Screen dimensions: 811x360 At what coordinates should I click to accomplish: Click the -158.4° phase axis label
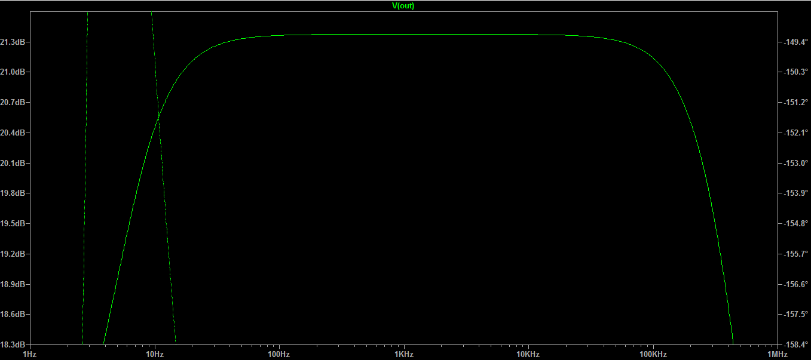tap(796, 345)
